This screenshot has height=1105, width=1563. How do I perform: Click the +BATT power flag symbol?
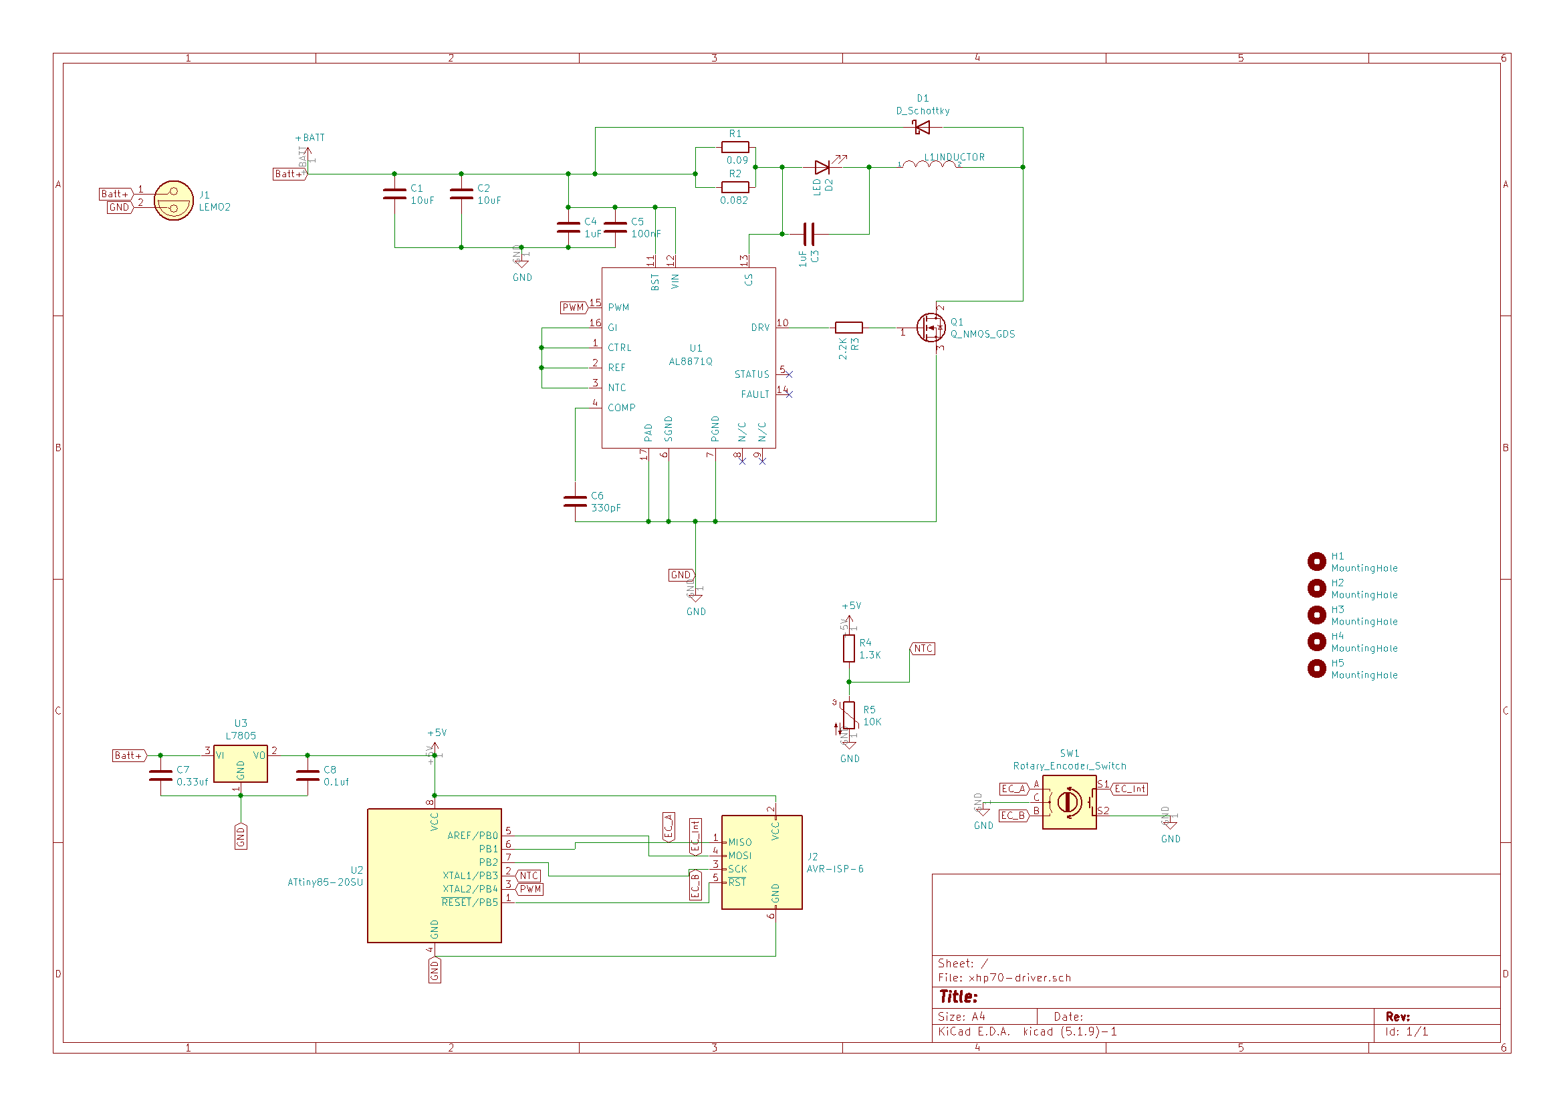point(308,153)
